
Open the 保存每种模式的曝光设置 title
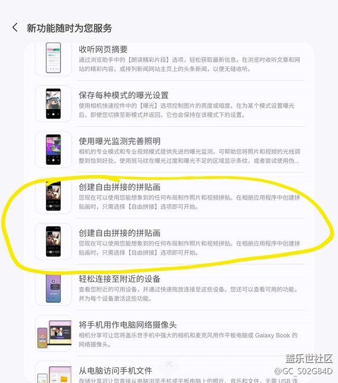pos(123,95)
